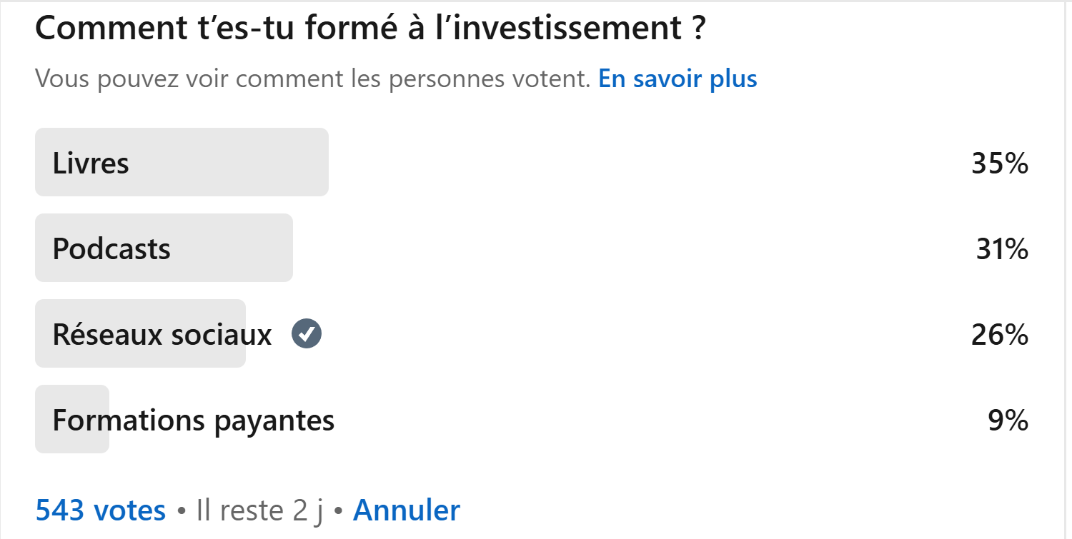Screen dimensions: 1072x539
Task: Click the 'Vous pouvez voir comment' subtitle text
Action: pyautogui.click(x=313, y=79)
